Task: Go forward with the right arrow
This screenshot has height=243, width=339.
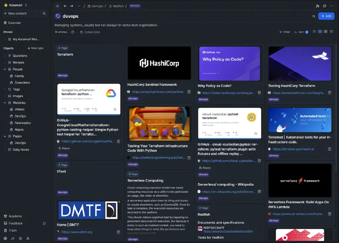Action: coord(72,6)
